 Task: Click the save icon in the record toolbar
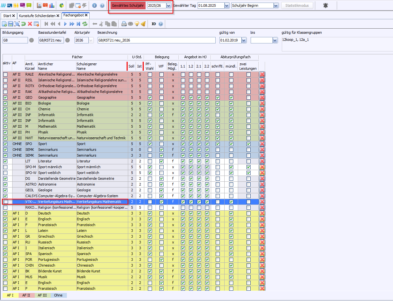pos(11,24)
